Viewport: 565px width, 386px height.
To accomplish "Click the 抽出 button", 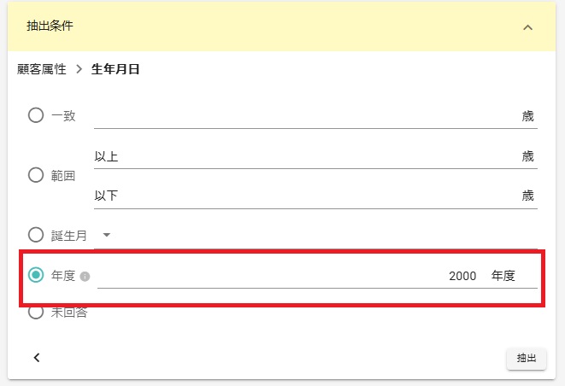I will [x=527, y=358].
